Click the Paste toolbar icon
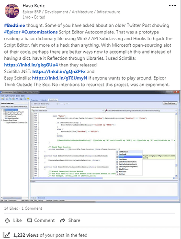The height and width of the screenshot is (239, 181). pyautogui.click(x=13, y=99)
